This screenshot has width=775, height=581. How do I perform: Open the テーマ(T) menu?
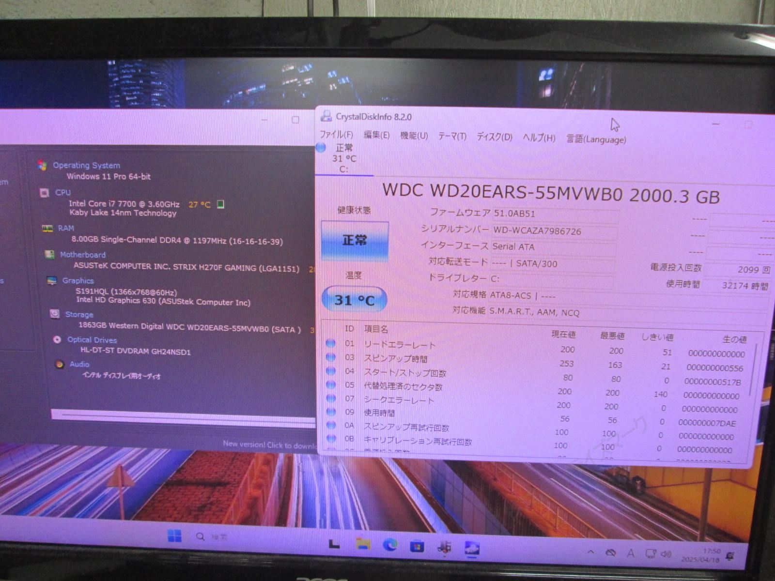click(x=452, y=136)
